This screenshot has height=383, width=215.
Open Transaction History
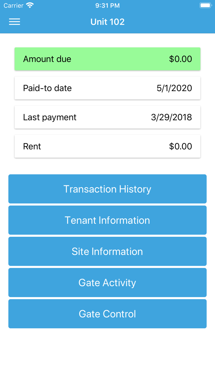(x=107, y=189)
